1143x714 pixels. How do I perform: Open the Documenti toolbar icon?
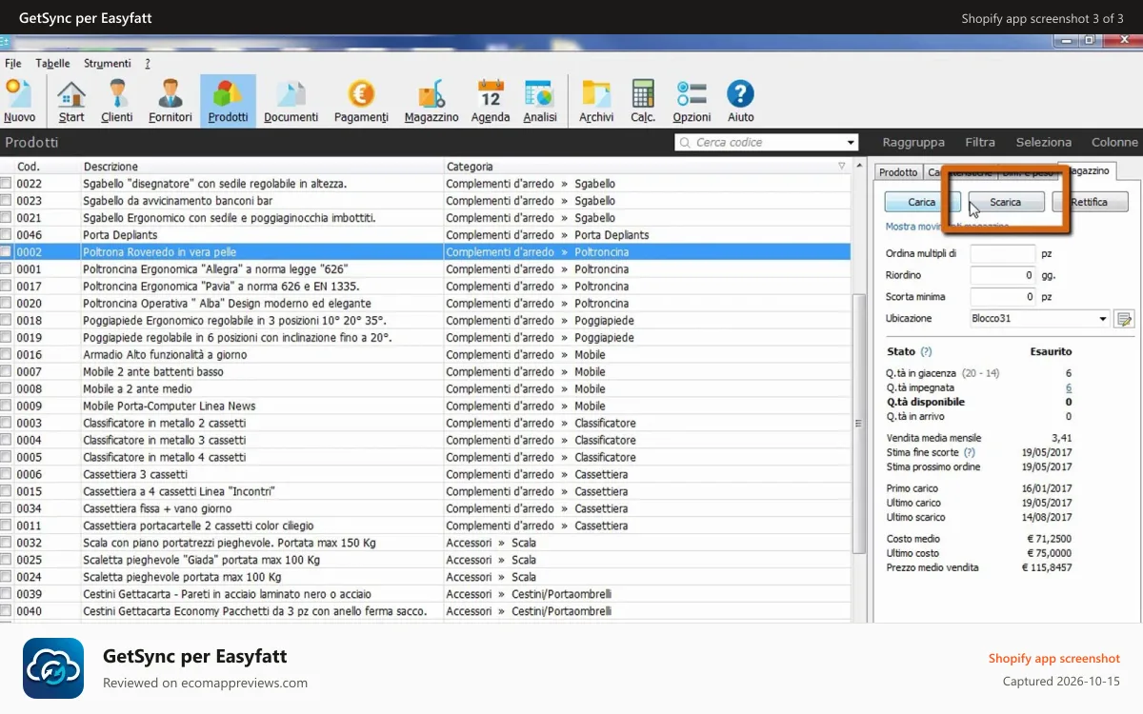(x=291, y=101)
